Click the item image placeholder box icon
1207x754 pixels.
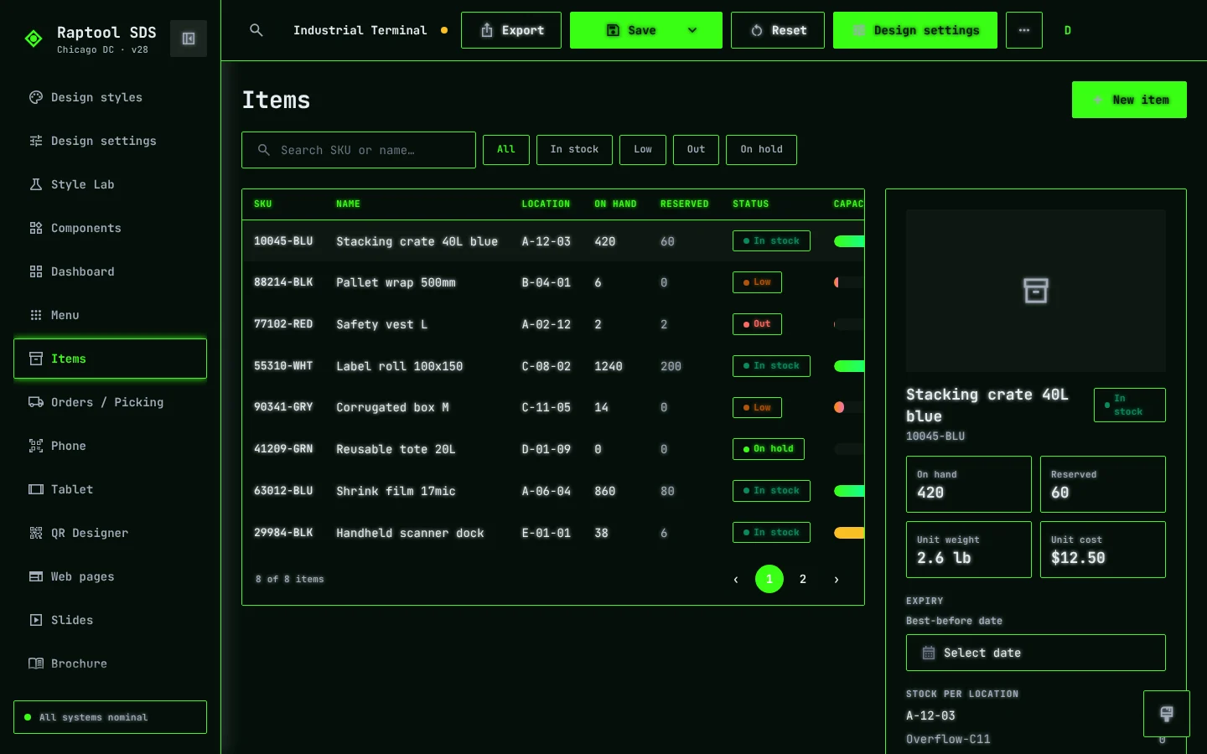click(x=1036, y=291)
